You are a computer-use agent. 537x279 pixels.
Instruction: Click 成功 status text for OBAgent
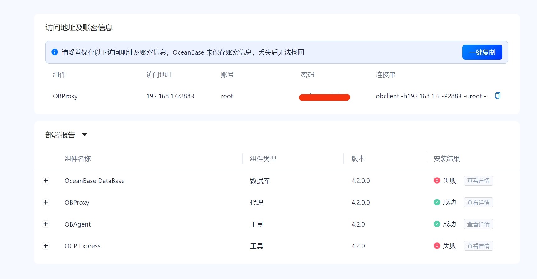450,224
